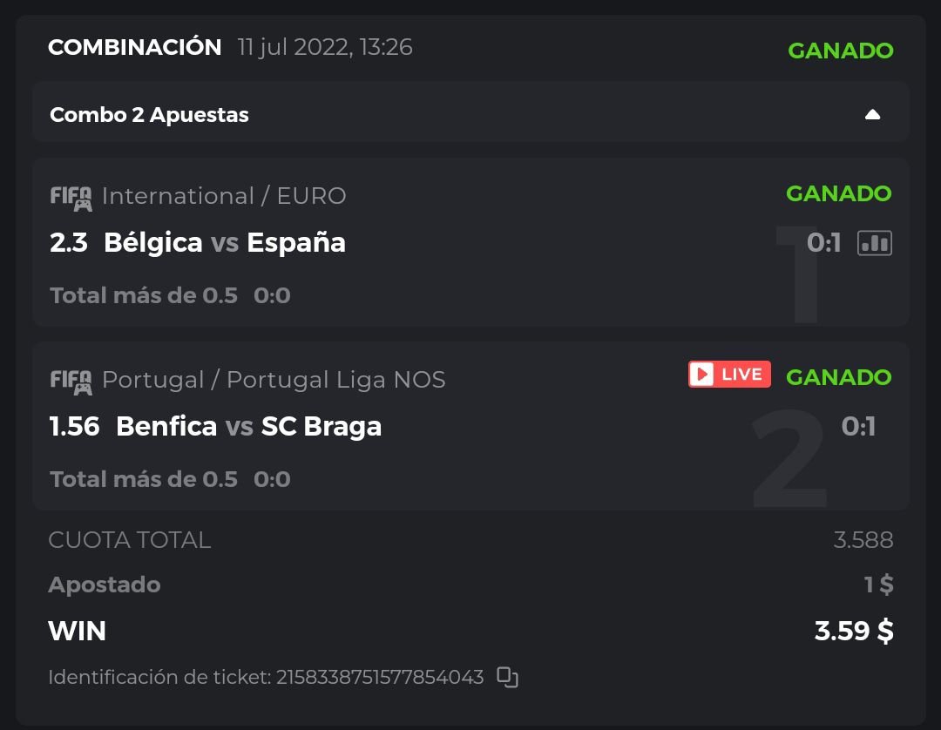Image resolution: width=941 pixels, height=730 pixels.
Task: Click the COMBINACIÓN title
Action: tap(135, 47)
